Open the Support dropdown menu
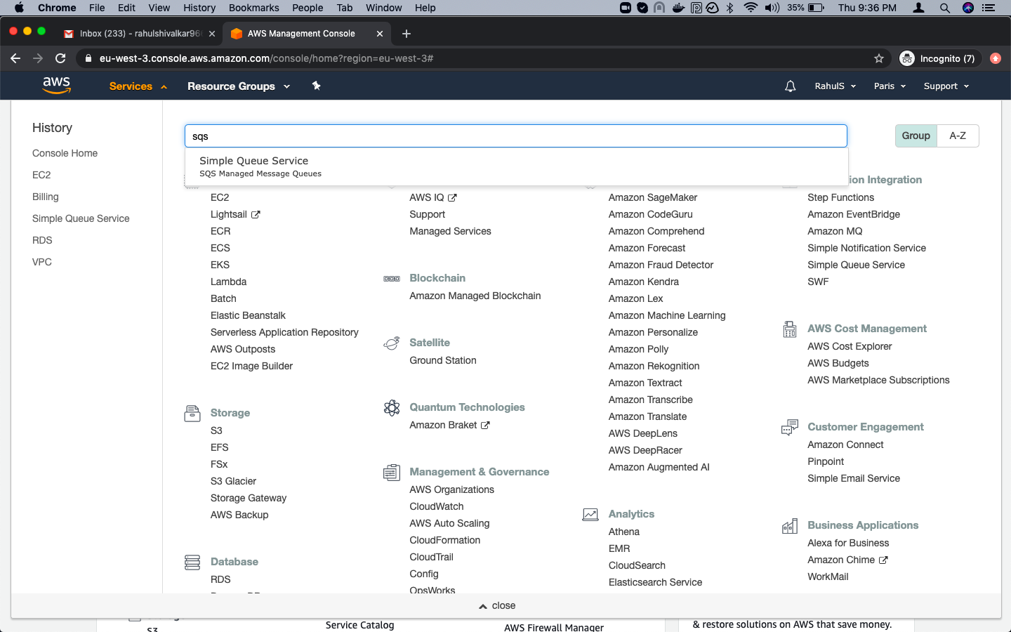 (x=946, y=86)
